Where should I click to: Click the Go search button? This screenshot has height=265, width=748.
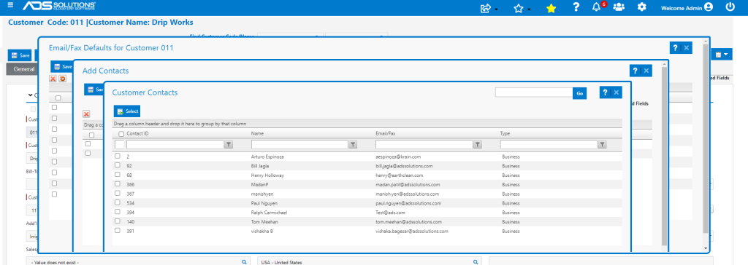[579, 93]
